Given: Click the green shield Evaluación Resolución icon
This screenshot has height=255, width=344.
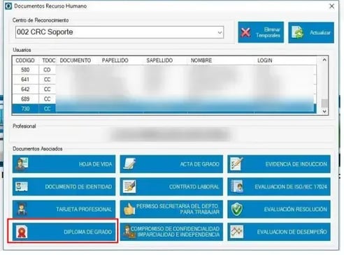Looking at the screenshot, I should 237,209.
